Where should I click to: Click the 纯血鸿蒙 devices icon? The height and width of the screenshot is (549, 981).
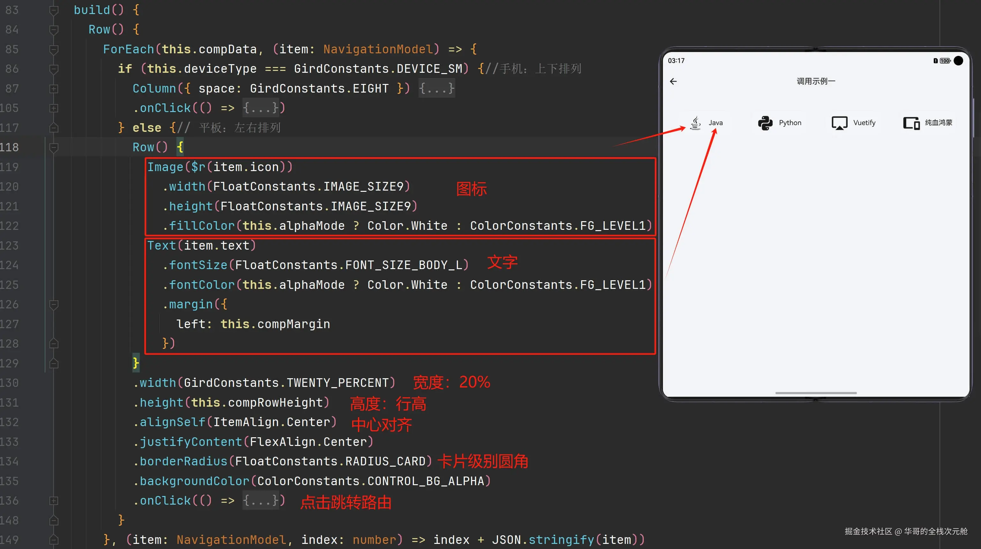pos(911,123)
